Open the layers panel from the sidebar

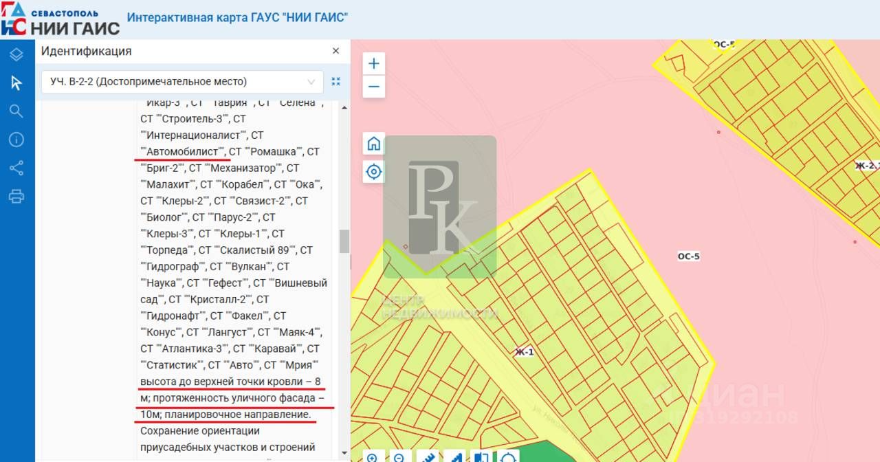tap(16, 54)
